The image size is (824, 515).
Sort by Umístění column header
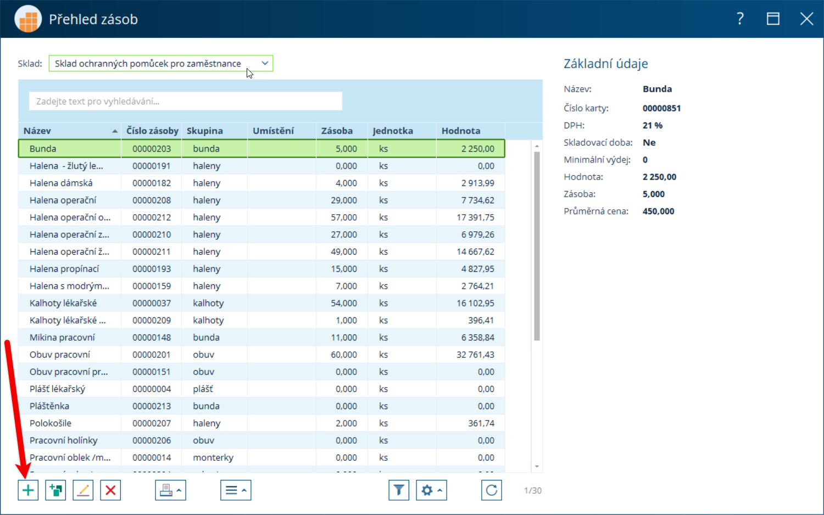(x=282, y=131)
